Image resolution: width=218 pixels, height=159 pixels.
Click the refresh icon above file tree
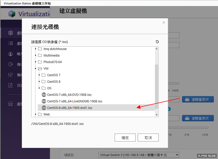coord(157,42)
